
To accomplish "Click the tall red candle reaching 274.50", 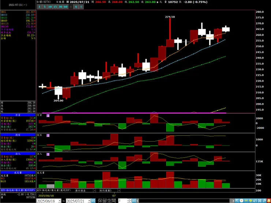I will (x=170, y=33).
